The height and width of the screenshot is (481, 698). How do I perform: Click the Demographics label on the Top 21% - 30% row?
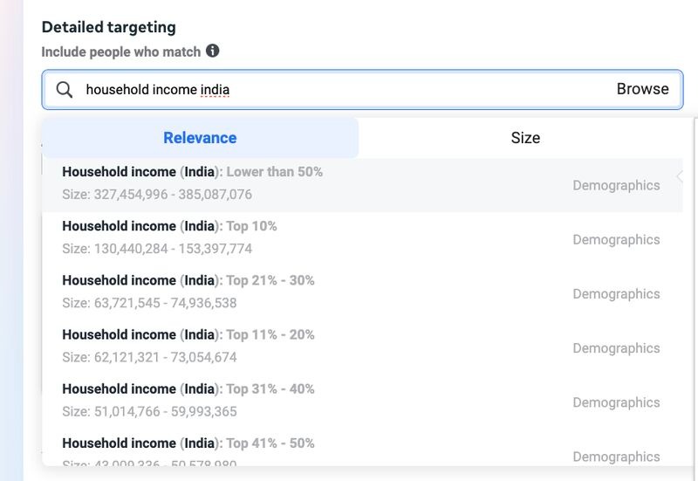click(x=616, y=293)
